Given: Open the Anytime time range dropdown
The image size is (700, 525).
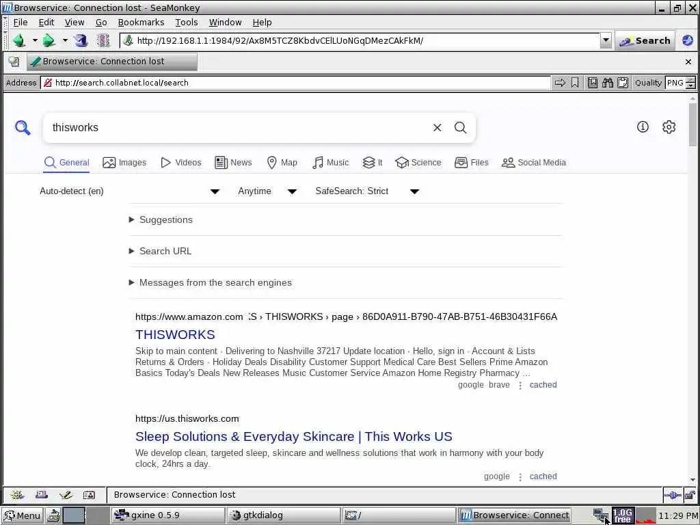Looking at the screenshot, I should pos(267,191).
